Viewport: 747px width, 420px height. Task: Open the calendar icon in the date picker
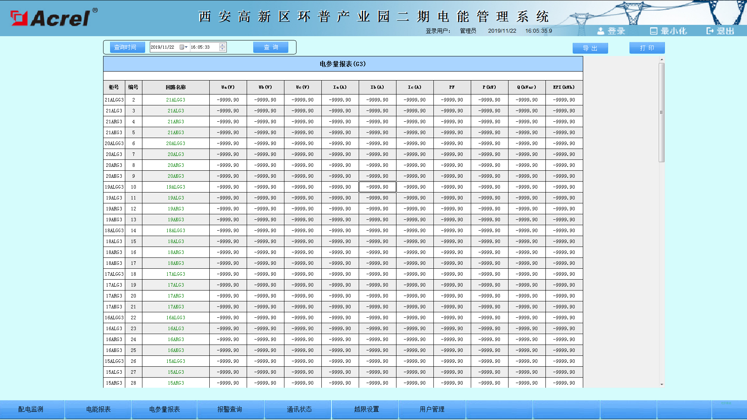click(182, 47)
